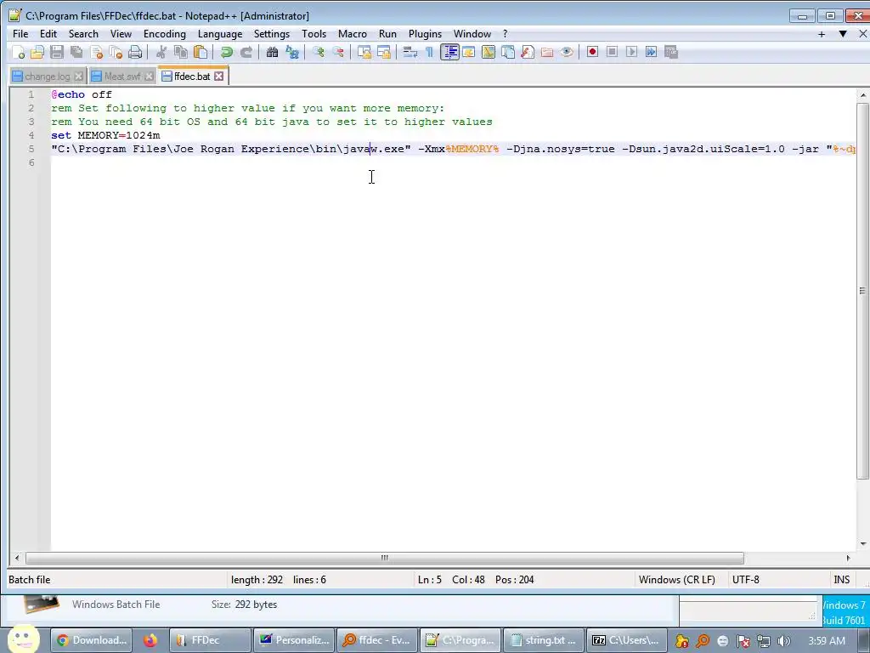The height and width of the screenshot is (653, 870).
Task: Toggle Word Wrap toolbar icon
Action: [x=410, y=52]
